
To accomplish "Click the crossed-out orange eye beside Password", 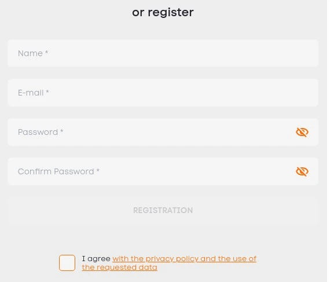I will [x=302, y=132].
